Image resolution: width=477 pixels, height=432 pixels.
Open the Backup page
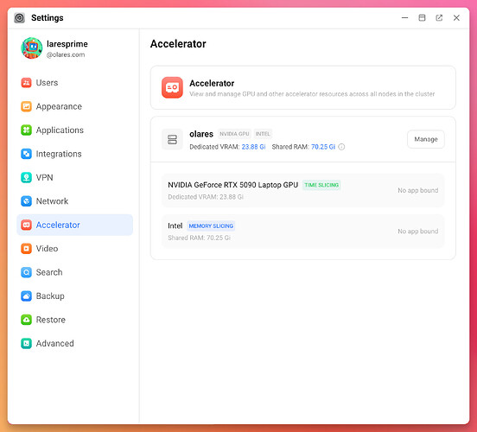(x=75, y=296)
